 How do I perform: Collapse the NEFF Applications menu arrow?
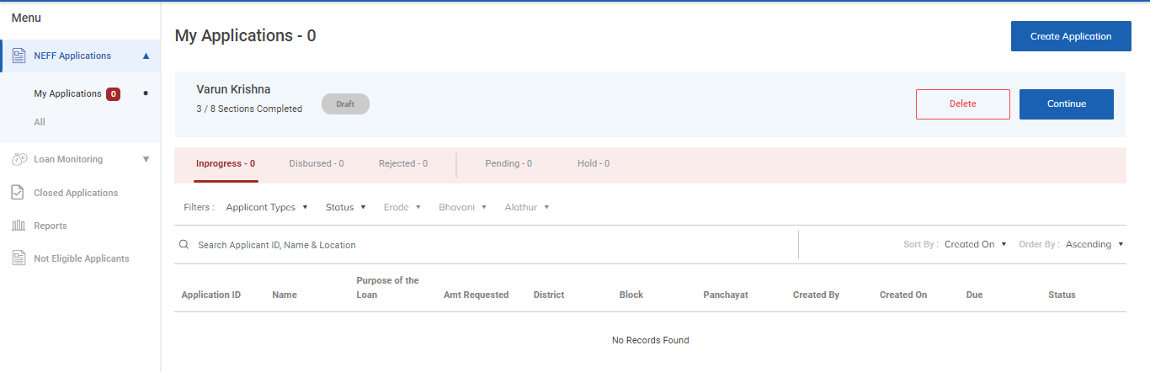(146, 56)
